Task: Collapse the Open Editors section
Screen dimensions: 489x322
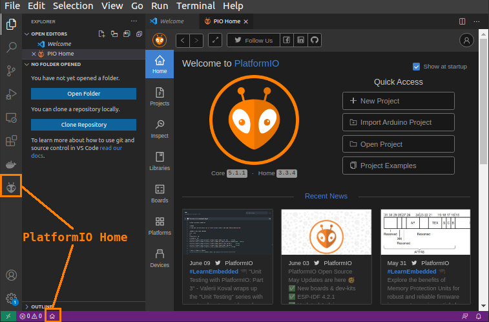Action: (27, 34)
